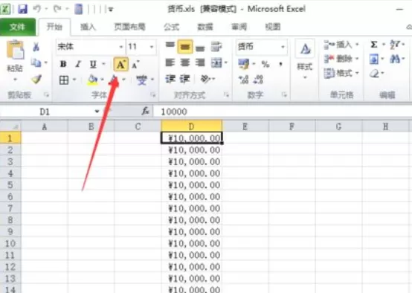Switch to the 视图 tab
Screen dimensions: 412x293
273,27
